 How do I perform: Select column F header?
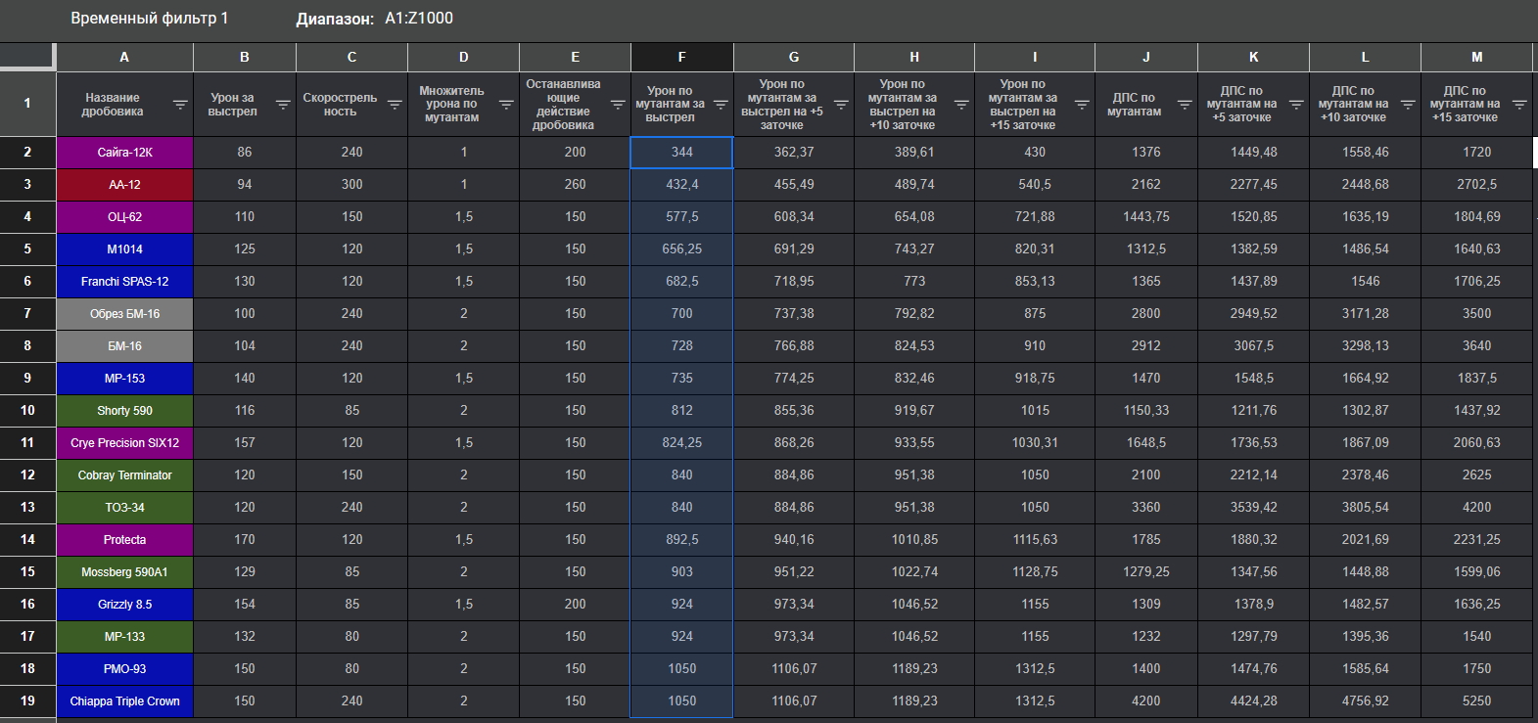click(x=681, y=57)
